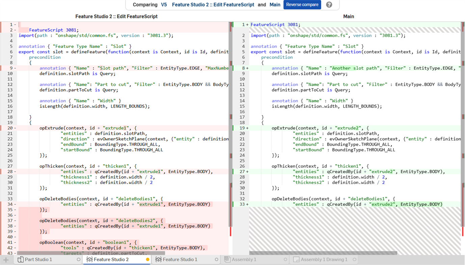Viewport: 465px width, 265px height.
Task: Switch to the Assembly 1 Drawing 1 tab
Action: [x=325, y=260]
